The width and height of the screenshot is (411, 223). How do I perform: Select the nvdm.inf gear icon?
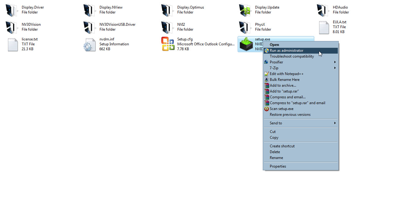tap(89, 45)
